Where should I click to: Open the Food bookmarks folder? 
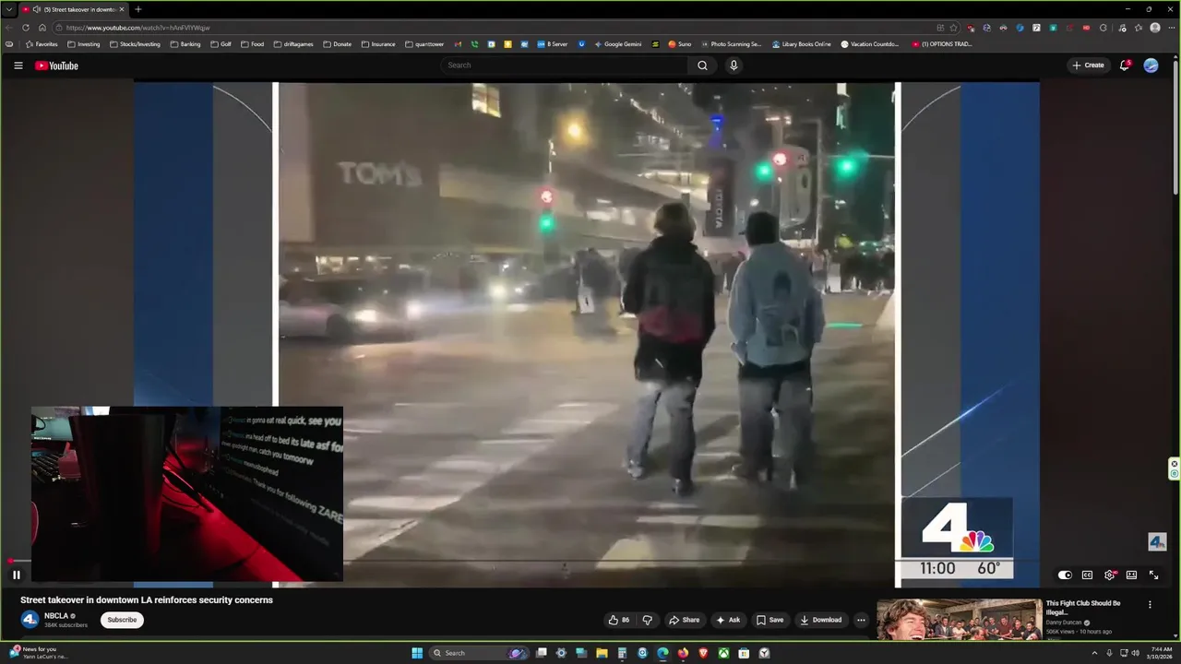pos(252,44)
